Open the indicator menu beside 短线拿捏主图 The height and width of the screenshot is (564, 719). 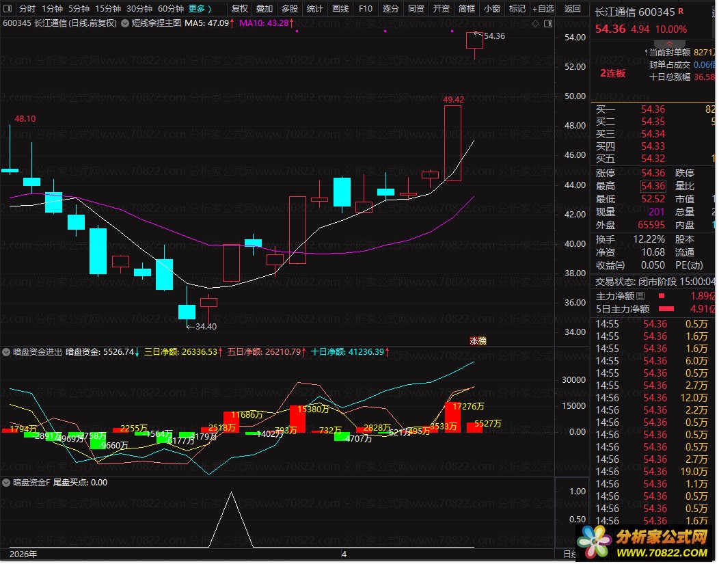124,23
